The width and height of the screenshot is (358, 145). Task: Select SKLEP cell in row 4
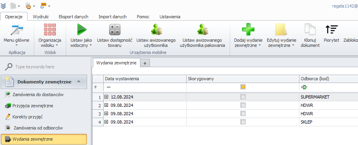[329, 122]
